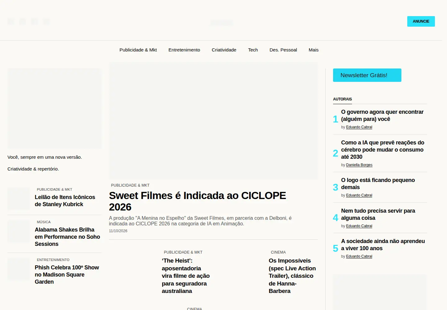Open the Publicidade & Mkt menu
Viewport: 447px width, 310px height.
[x=138, y=50]
